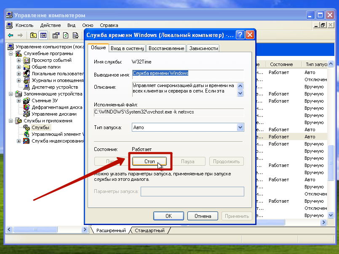Expand the Просмотр событий tree node
The width and height of the screenshot is (339, 254).
[19, 60]
